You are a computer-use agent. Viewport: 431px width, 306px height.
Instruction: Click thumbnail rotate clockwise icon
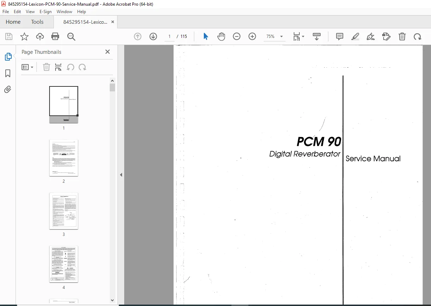click(82, 67)
